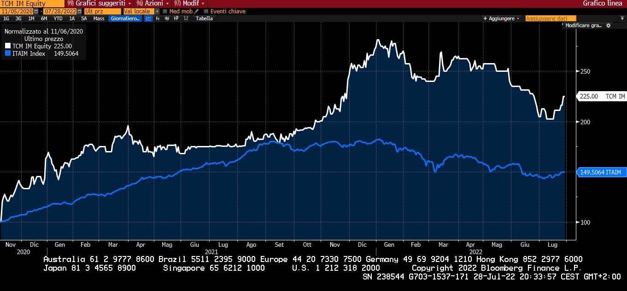This screenshot has height=291, width=627.
Task: Open calendar picker for start date 11/05/2020
Action: point(36,11)
